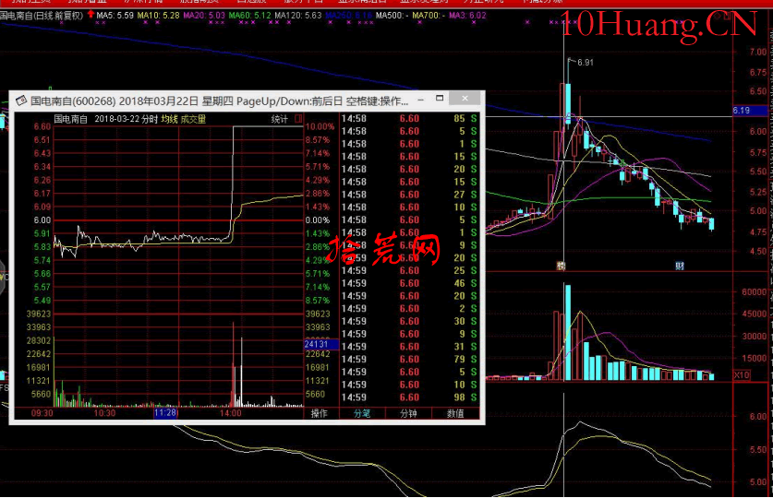Minimize the intraday popup window
Viewport: 773px width, 498px height.
coord(420,100)
